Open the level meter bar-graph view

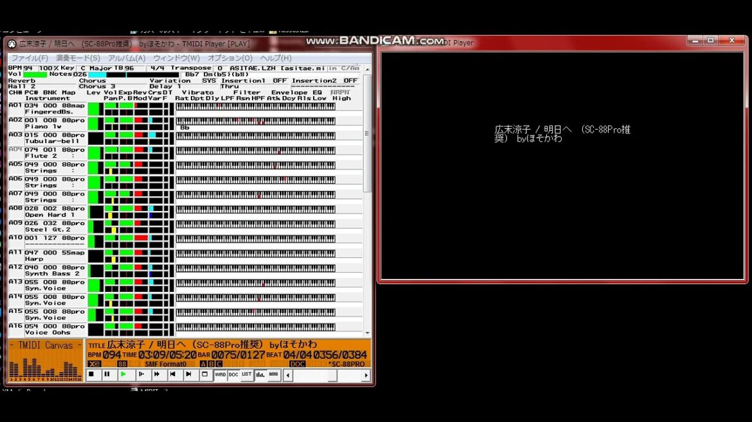[260, 375]
